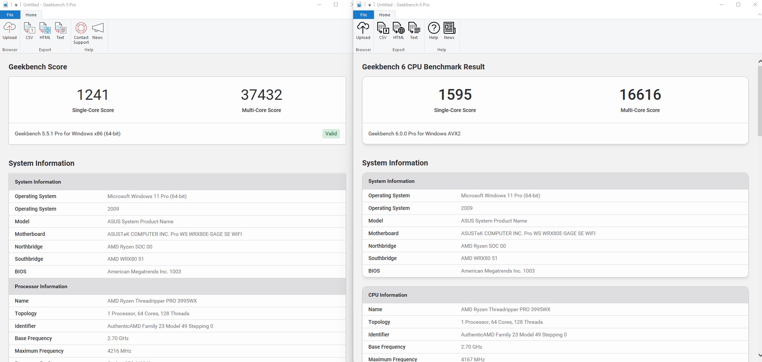This screenshot has width=762, height=362.
Task: Expand Geekbench 5 quick access toolbar dropdown
Action: pos(16,5)
